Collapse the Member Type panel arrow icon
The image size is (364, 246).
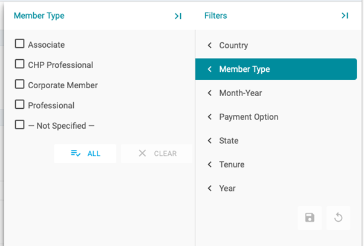coord(178,16)
